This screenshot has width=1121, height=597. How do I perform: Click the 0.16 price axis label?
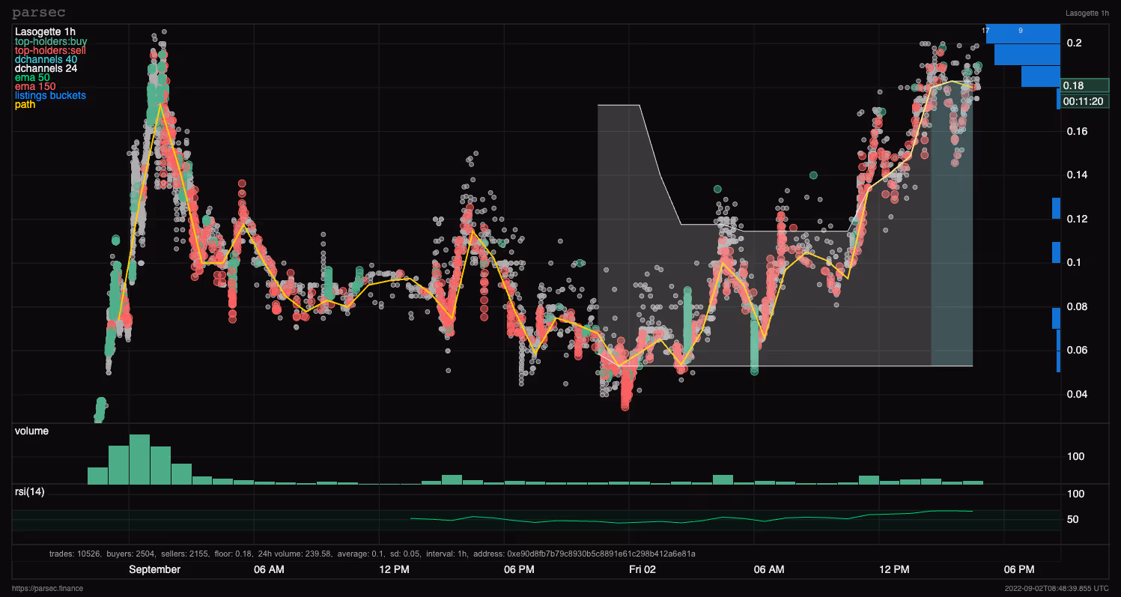pyautogui.click(x=1077, y=131)
